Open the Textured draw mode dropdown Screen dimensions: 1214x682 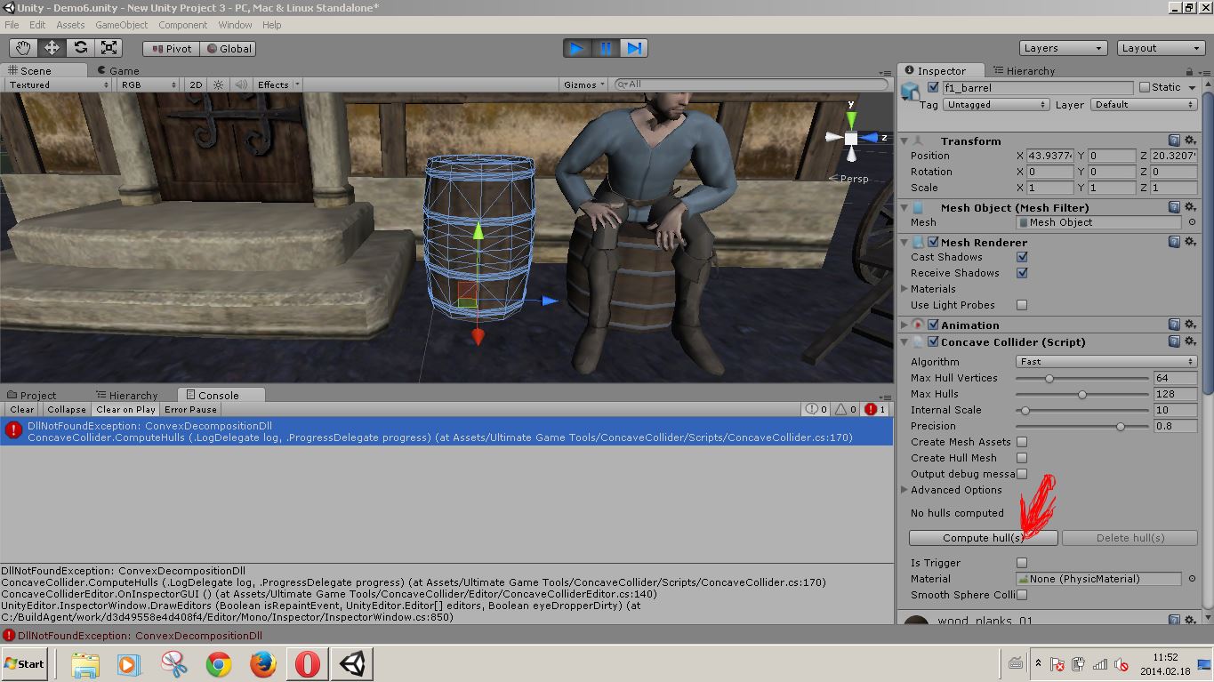click(x=58, y=84)
